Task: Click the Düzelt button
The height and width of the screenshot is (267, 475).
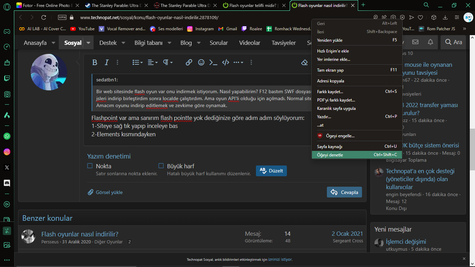Action: click(271, 171)
